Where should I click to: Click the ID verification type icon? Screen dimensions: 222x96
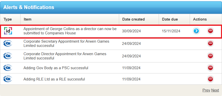(8, 31)
